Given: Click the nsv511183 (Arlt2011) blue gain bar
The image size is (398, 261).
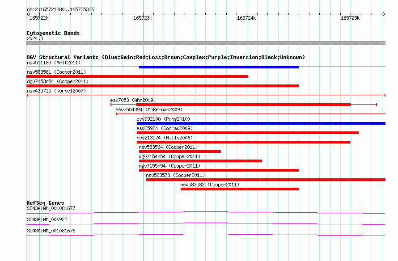Looking at the screenshot, I should coord(219,67).
